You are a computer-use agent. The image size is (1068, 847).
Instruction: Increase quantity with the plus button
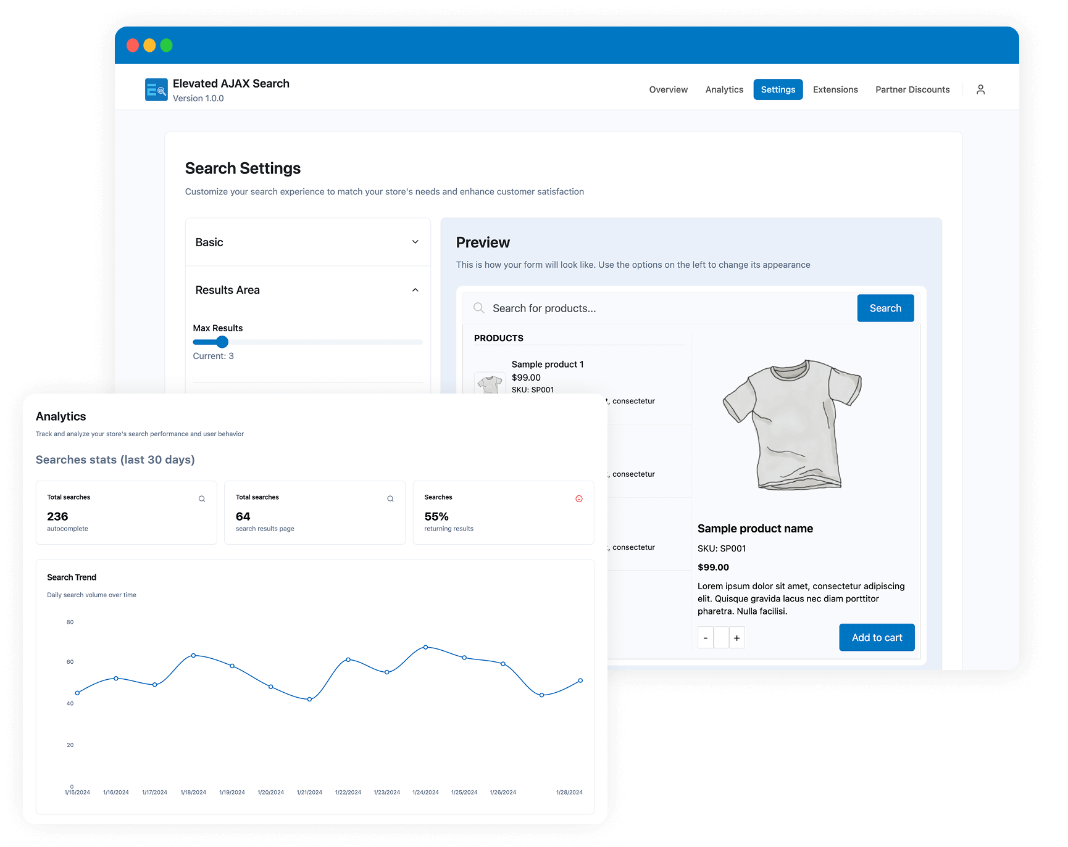tap(736, 638)
